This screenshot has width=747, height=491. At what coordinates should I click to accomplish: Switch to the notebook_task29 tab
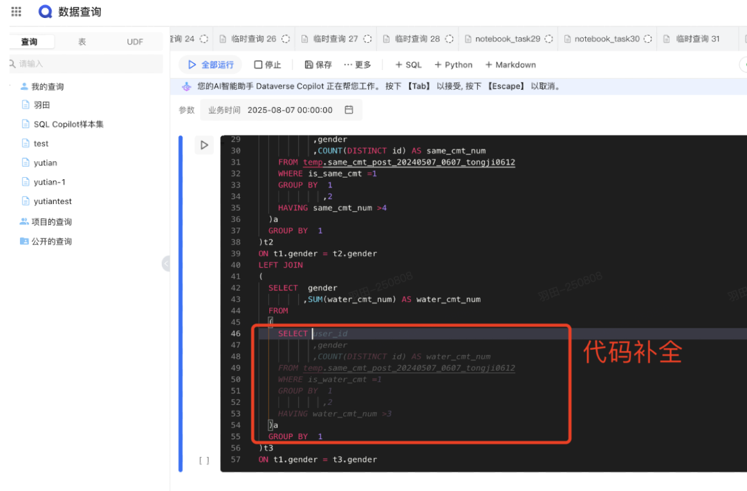(x=508, y=39)
